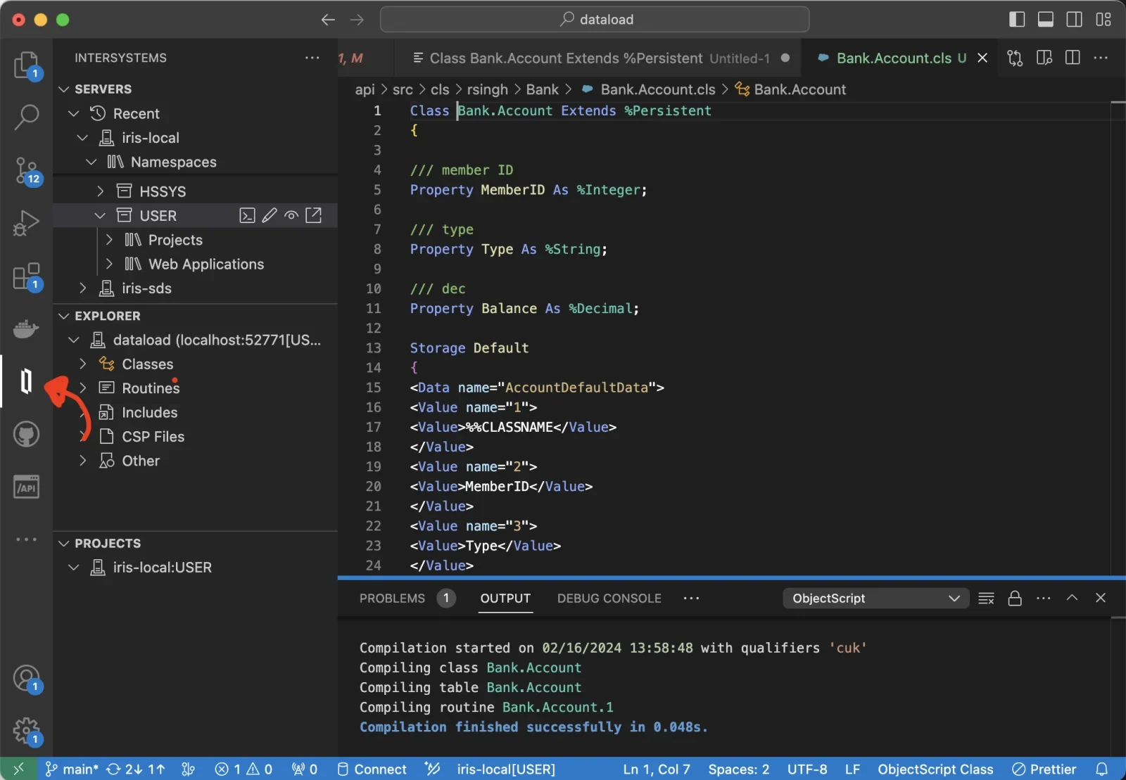Collapse the SERVERS section
Image resolution: width=1126 pixels, height=780 pixels.
coord(64,89)
